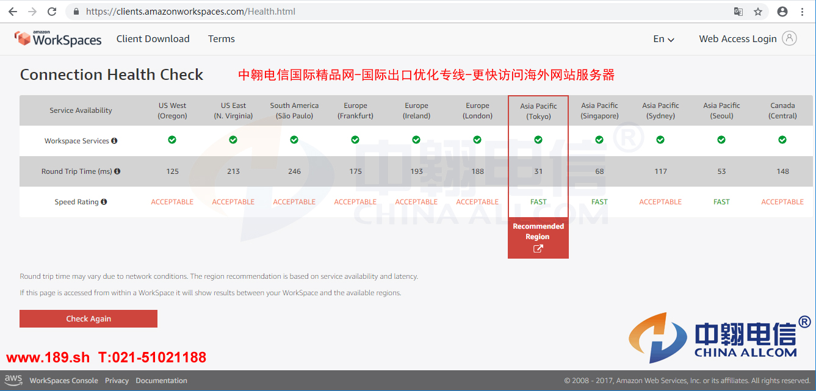Click the browser address bar

pos(244,11)
